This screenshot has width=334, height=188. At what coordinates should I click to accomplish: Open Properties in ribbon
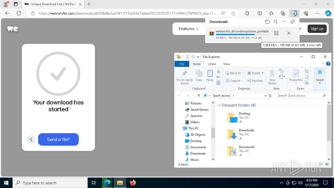coord(296,77)
